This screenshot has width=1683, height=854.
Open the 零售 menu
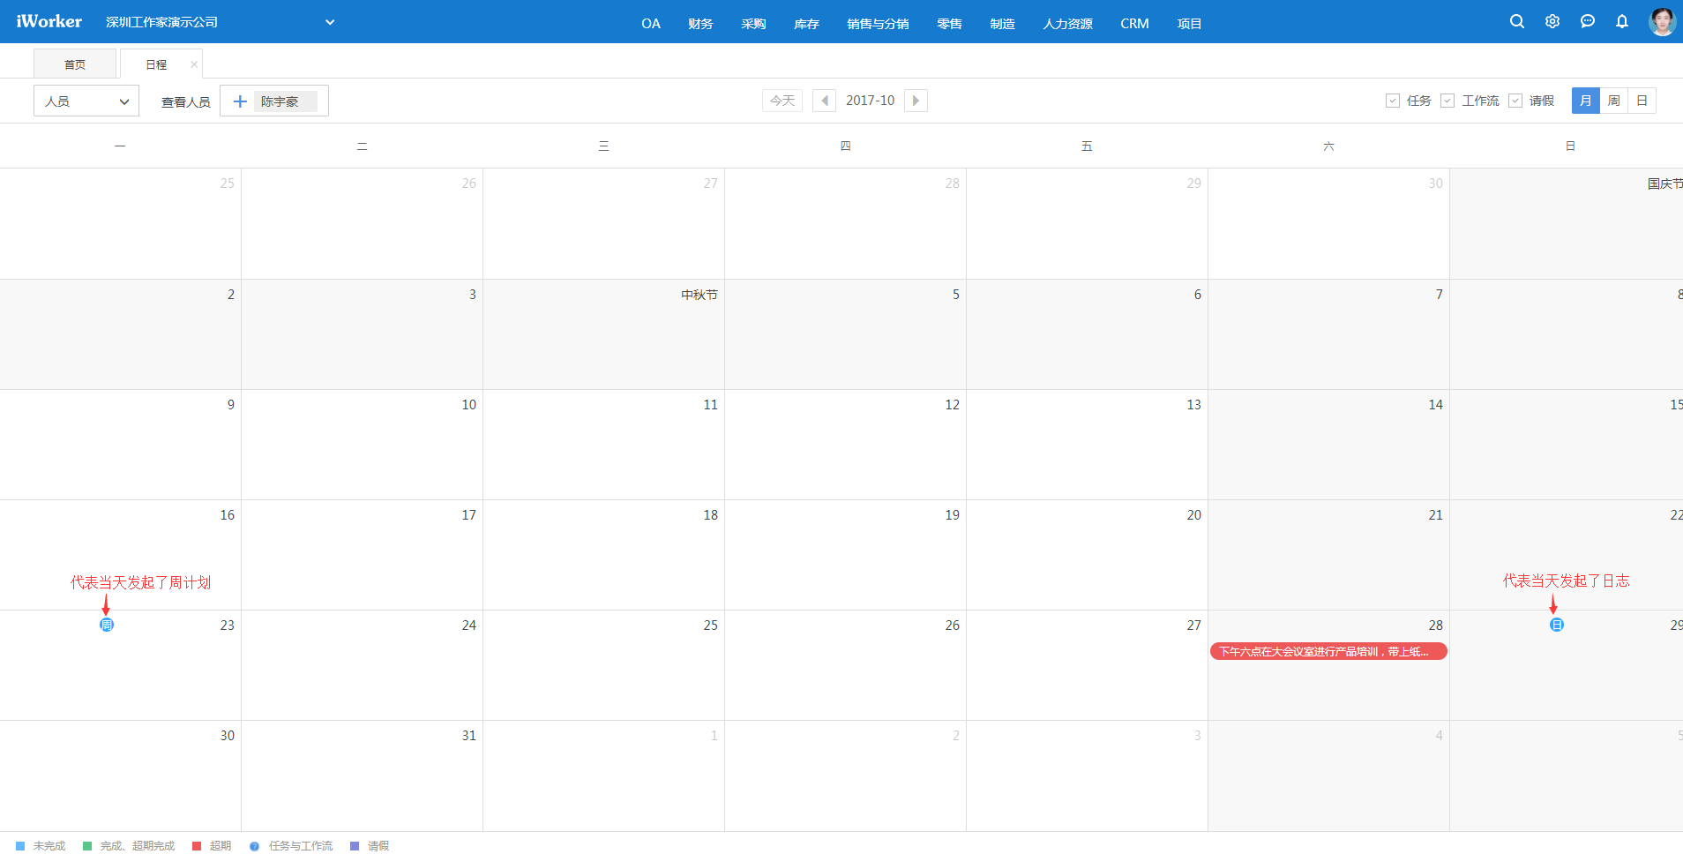950,24
